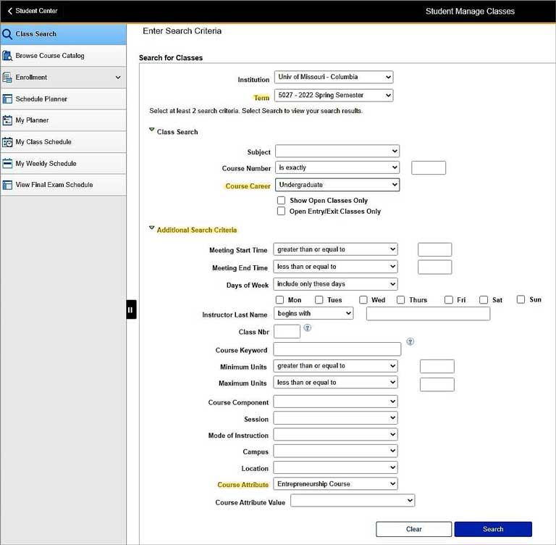Open the Course Career dropdown
The image size is (556, 545).
point(337,186)
